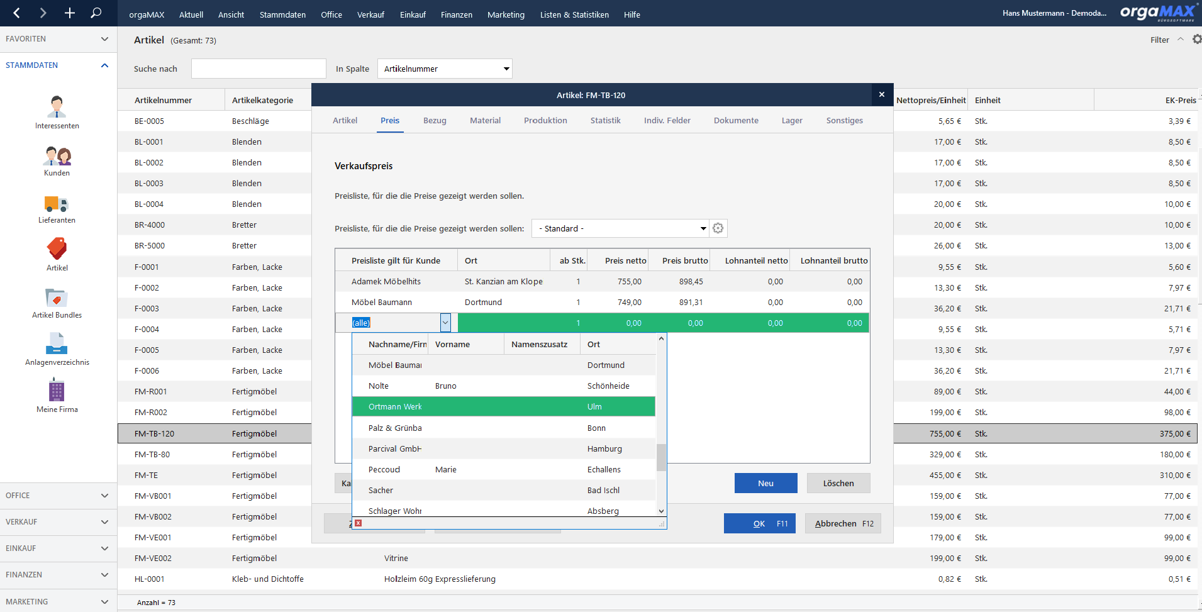Select Sacher in Bad Ischl from list
Viewport: 1202px width, 612px height.
(504, 490)
